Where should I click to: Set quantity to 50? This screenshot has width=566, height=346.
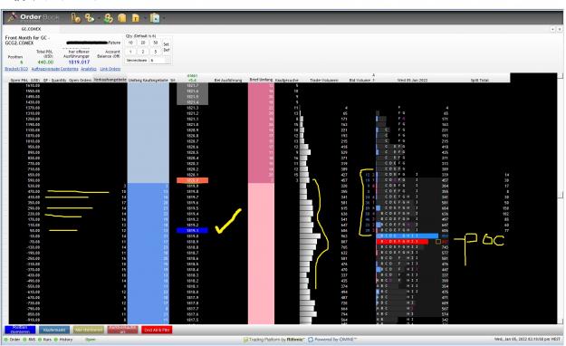coord(155,43)
